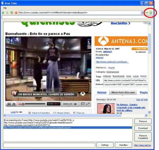Pause the video with the pause button
159x150 pixels.
tap(9, 104)
